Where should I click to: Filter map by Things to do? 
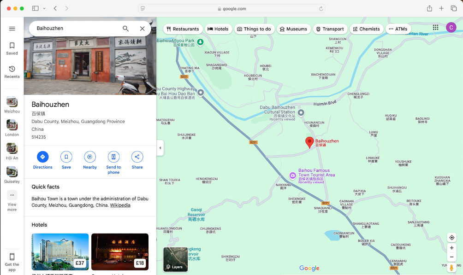254,29
